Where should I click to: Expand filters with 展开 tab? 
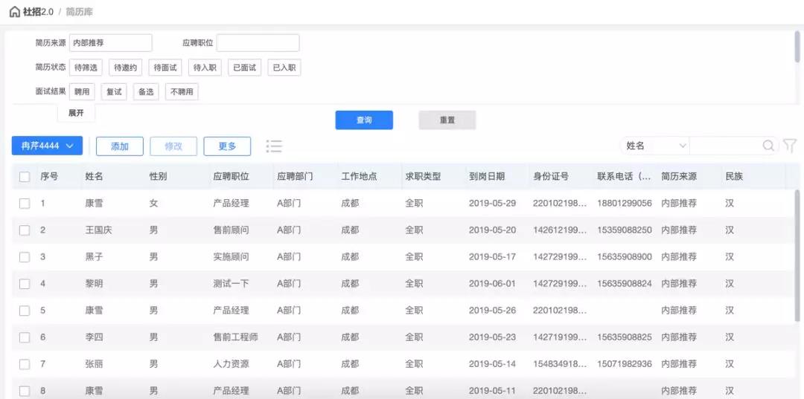[x=76, y=113]
